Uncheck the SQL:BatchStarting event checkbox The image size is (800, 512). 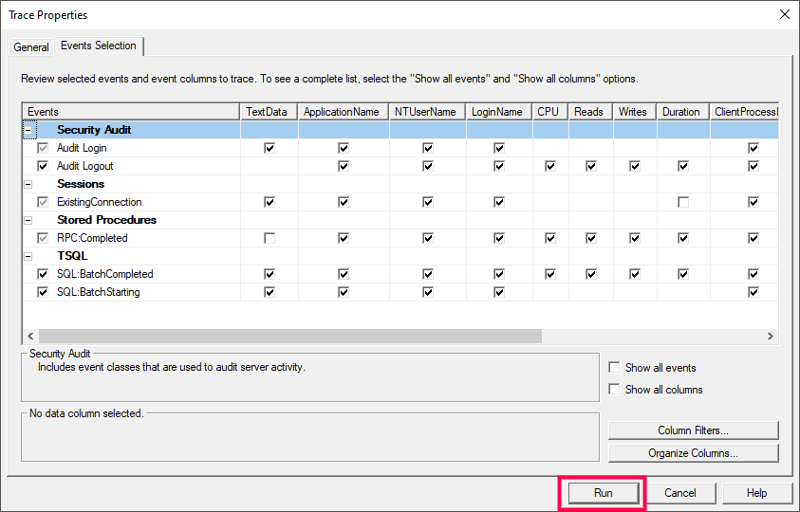tap(43, 292)
